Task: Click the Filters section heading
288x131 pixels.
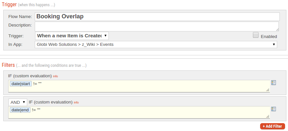Action: click(8, 65)
